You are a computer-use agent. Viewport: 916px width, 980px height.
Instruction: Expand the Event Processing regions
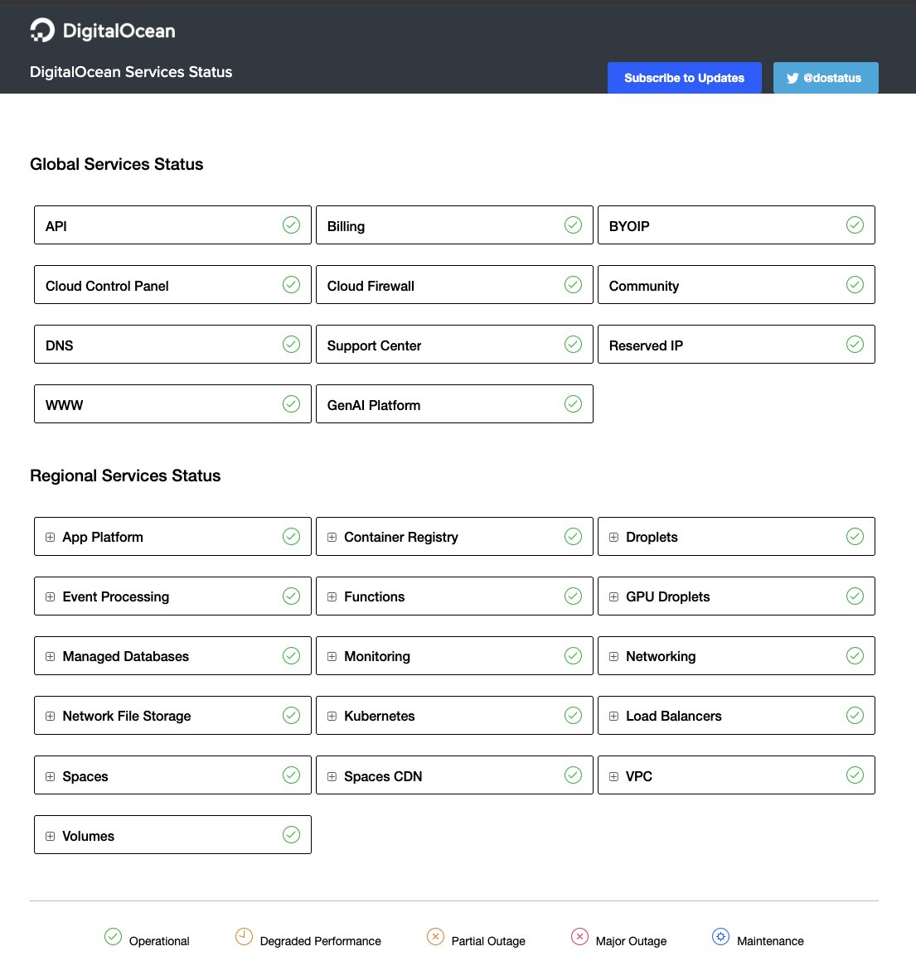click(50, 597)
